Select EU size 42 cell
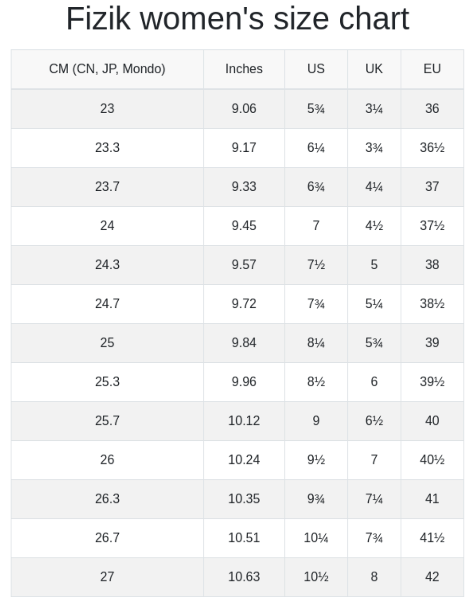 432,577
